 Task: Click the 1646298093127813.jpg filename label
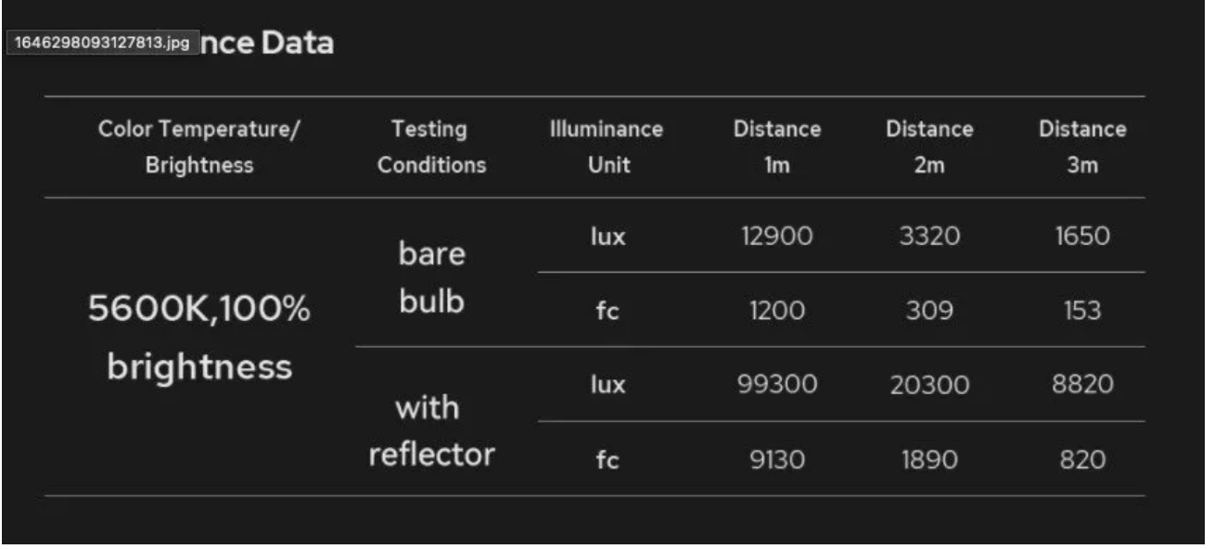point(103,44)
